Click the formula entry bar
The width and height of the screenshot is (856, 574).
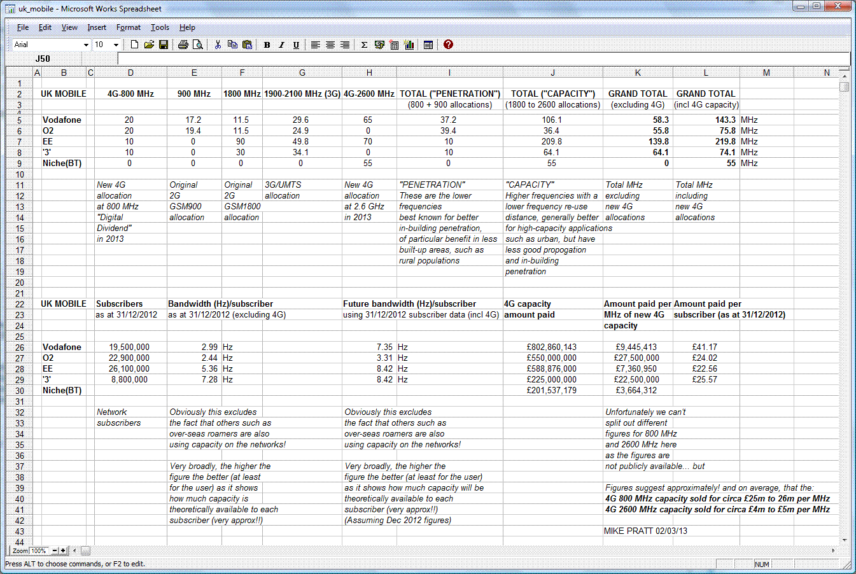tap(484, 59)
